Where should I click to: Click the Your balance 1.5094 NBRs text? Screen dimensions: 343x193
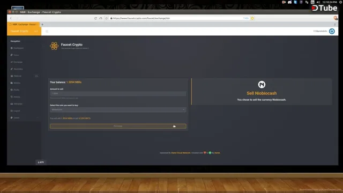pos(65,82)
